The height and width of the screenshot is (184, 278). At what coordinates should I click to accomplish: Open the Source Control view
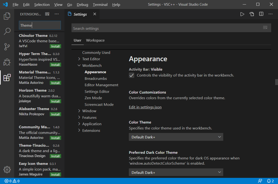point(7,47)
